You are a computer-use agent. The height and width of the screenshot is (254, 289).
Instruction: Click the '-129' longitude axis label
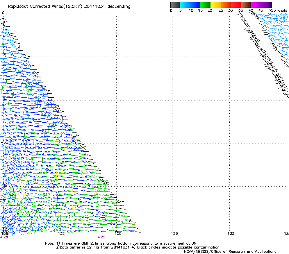coord(116,234)
